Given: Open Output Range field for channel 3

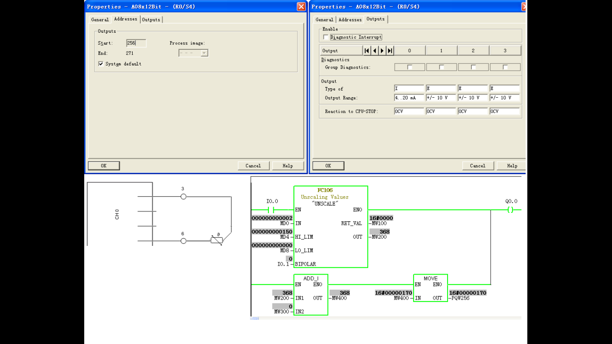Looking at the screenshot, I should point(504,98).
